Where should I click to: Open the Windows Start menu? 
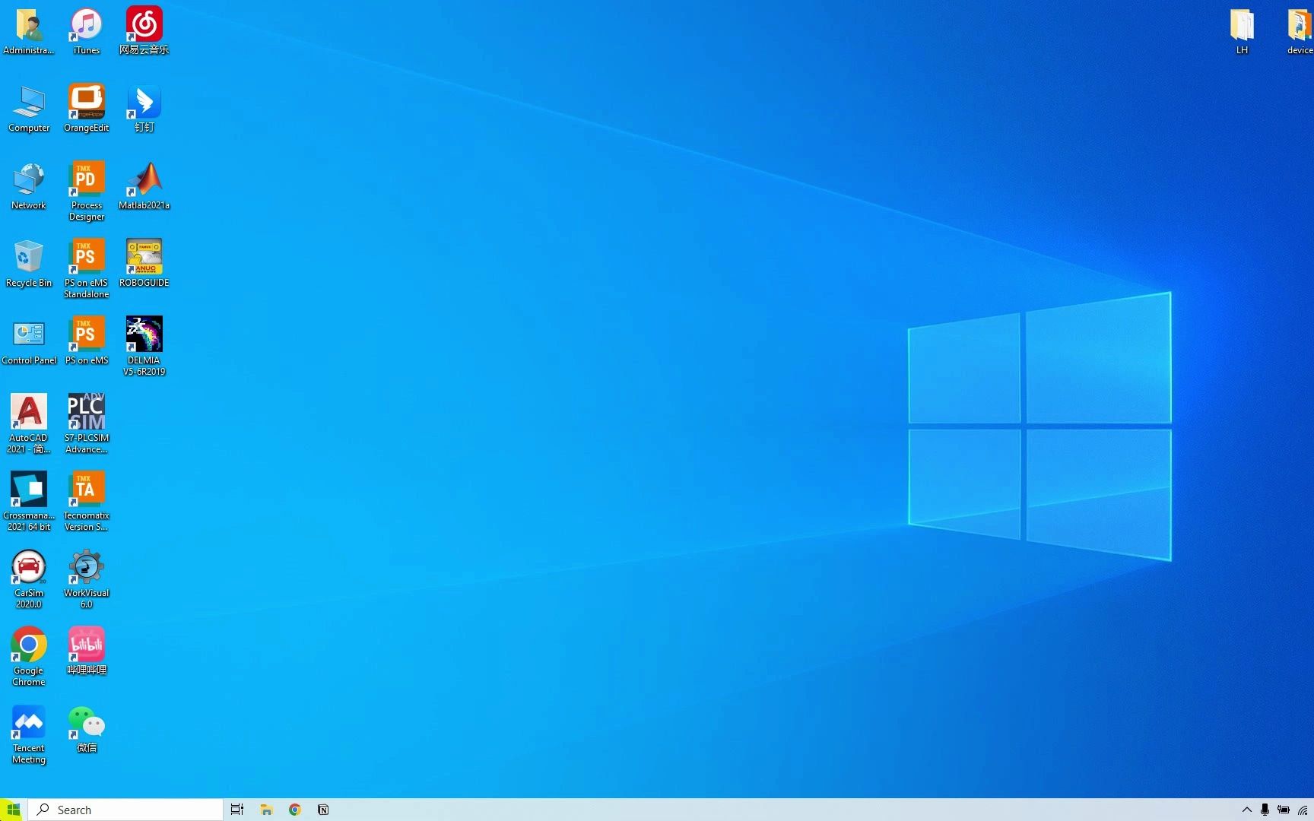[13, 810]
